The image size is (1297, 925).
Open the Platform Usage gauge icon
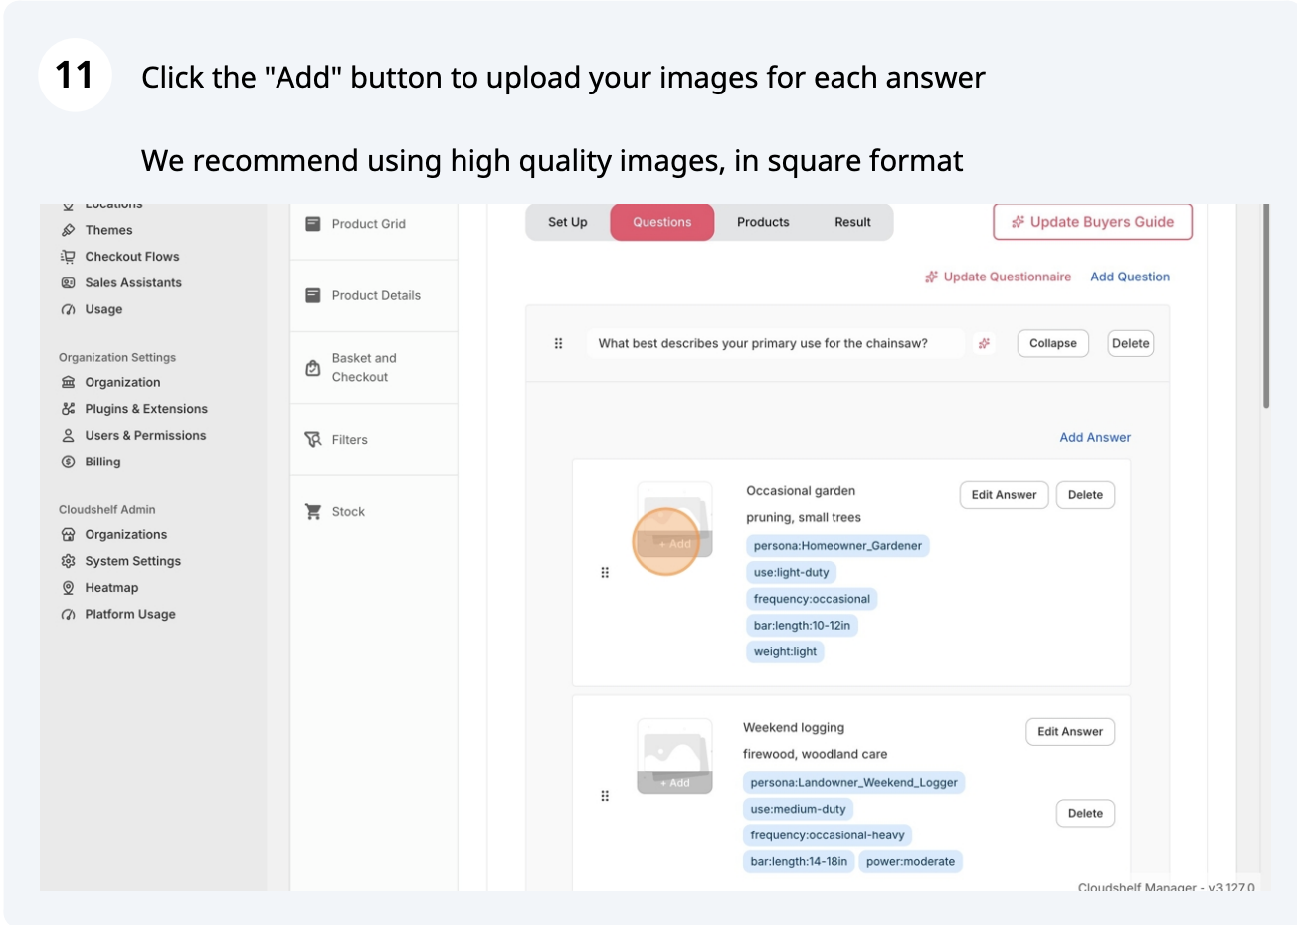[68, 615]
